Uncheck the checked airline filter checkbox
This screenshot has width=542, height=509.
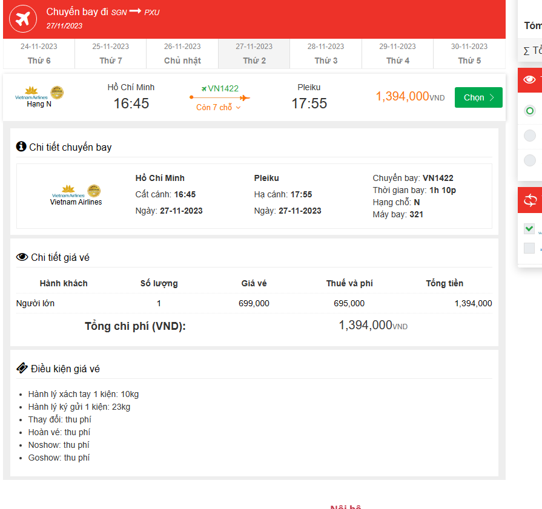pyautogui.click(x=529, y=228)
